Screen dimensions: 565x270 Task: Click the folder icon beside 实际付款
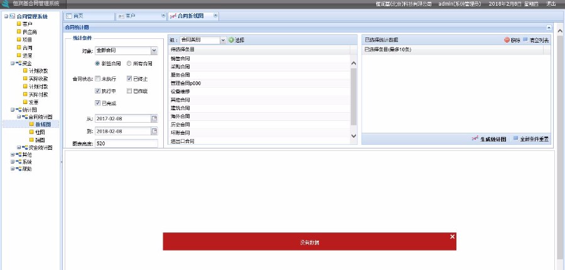coord(25,95)
